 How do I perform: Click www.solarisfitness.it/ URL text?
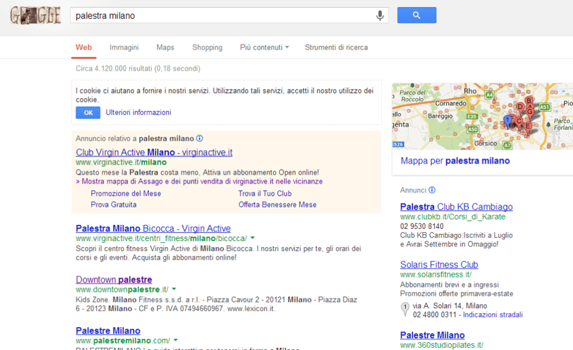(435, 275)
